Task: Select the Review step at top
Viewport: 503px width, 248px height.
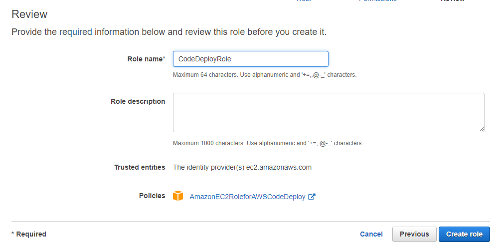Action: (452, 1)
